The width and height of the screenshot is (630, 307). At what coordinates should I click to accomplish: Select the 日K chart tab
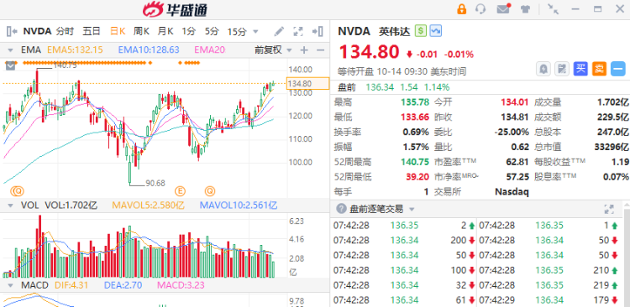pyautogui.click(x=118, y=31)
